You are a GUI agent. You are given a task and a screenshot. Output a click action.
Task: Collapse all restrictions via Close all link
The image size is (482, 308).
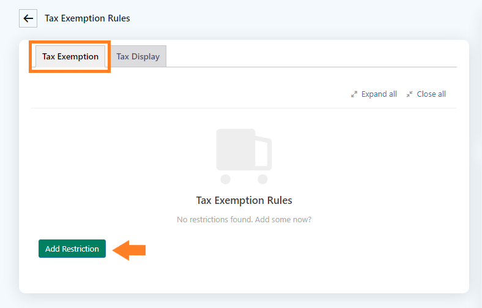(x=431, y=94)
